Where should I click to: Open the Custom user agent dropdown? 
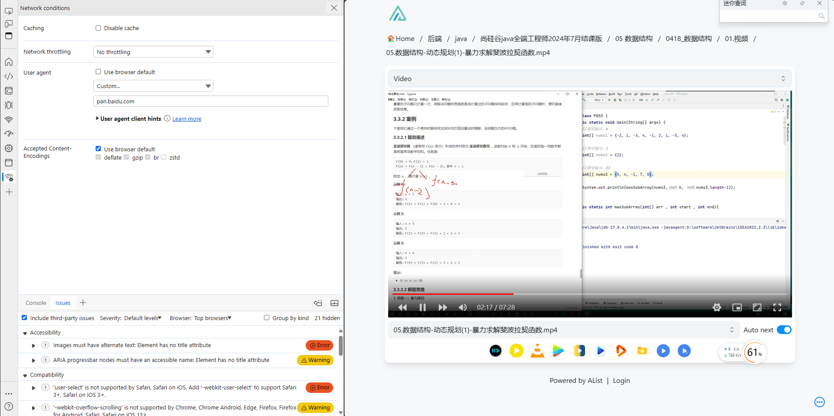153,86
